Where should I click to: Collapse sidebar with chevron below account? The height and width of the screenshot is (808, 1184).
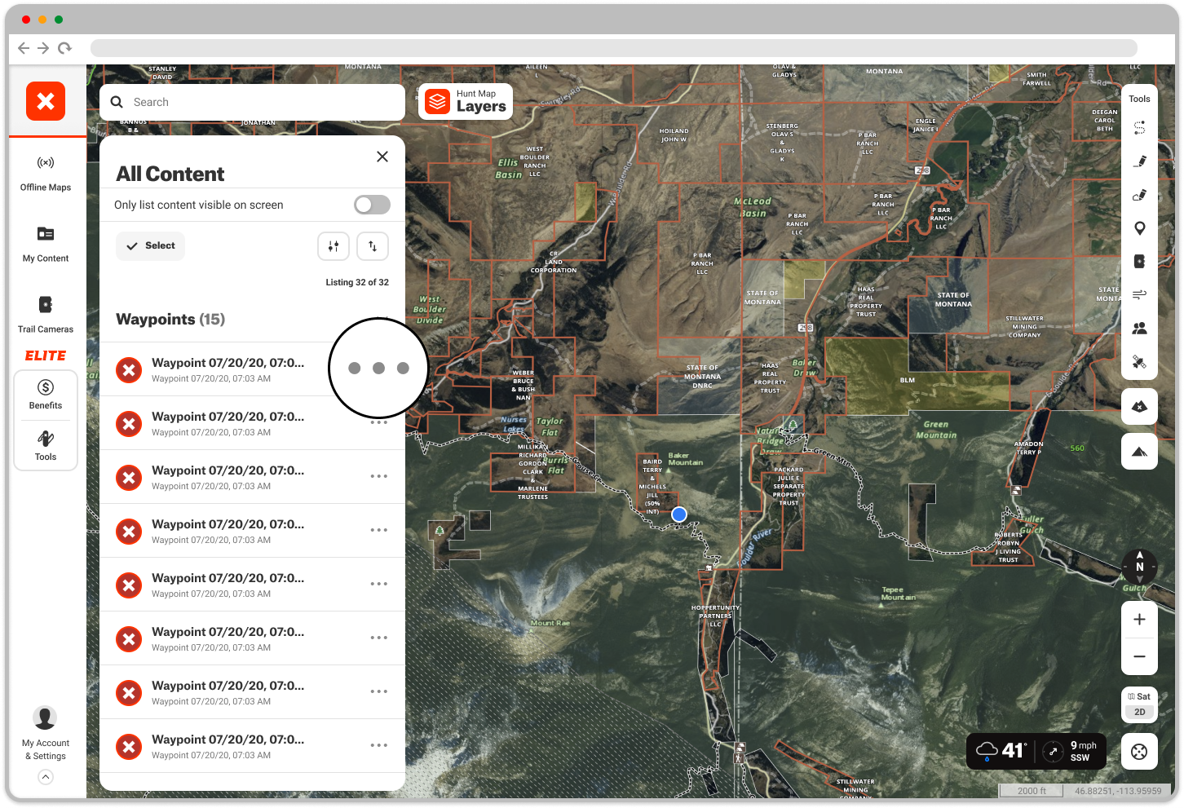coord(46,777)
